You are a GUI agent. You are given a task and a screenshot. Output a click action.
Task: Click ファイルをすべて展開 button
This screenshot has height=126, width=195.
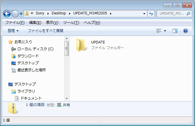tap(45, 31)
